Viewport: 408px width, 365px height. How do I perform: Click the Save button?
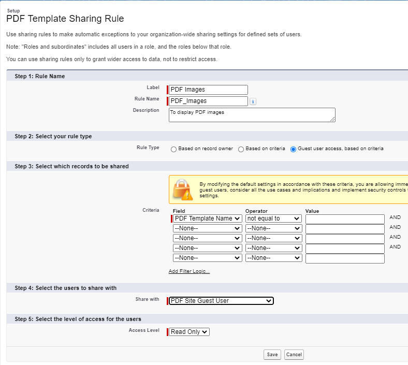pyautogui.click(x=272, y=355)
